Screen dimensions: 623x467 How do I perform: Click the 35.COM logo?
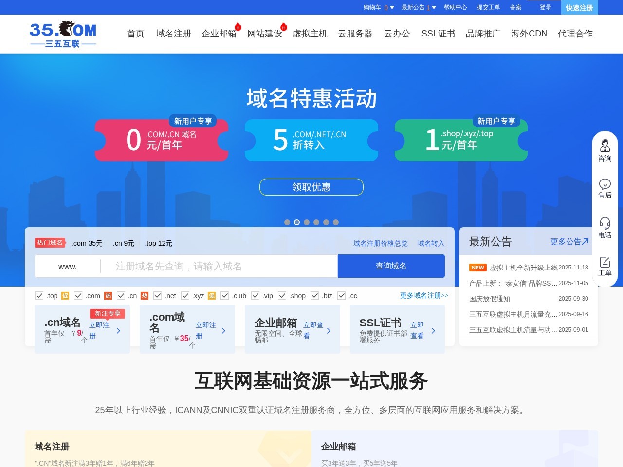click(x=63, y=33)
